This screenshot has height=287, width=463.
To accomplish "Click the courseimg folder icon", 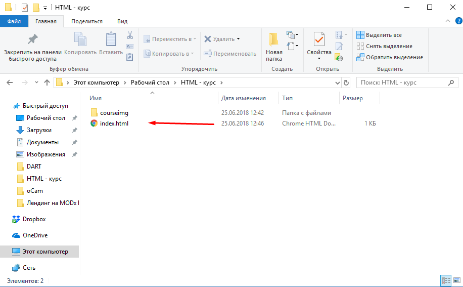I will pos(94,112).
